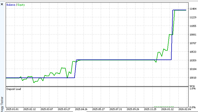198x112 pixels.
Task: Click the 11404 value on price axis
Action: click(193, 9)
